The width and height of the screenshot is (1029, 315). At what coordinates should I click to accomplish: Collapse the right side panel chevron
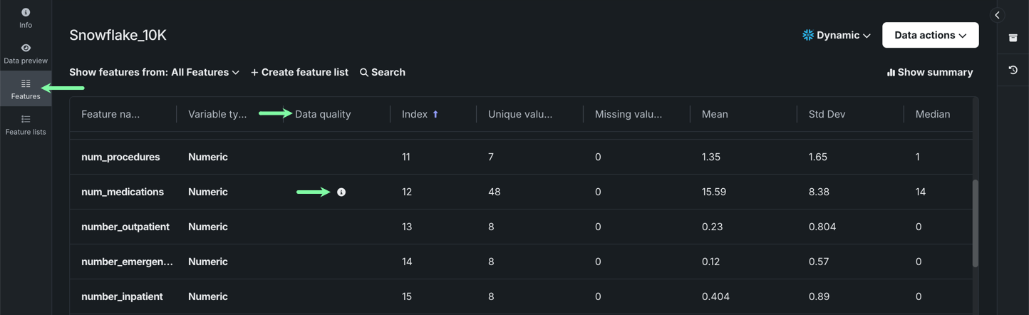tap(997, 15)
